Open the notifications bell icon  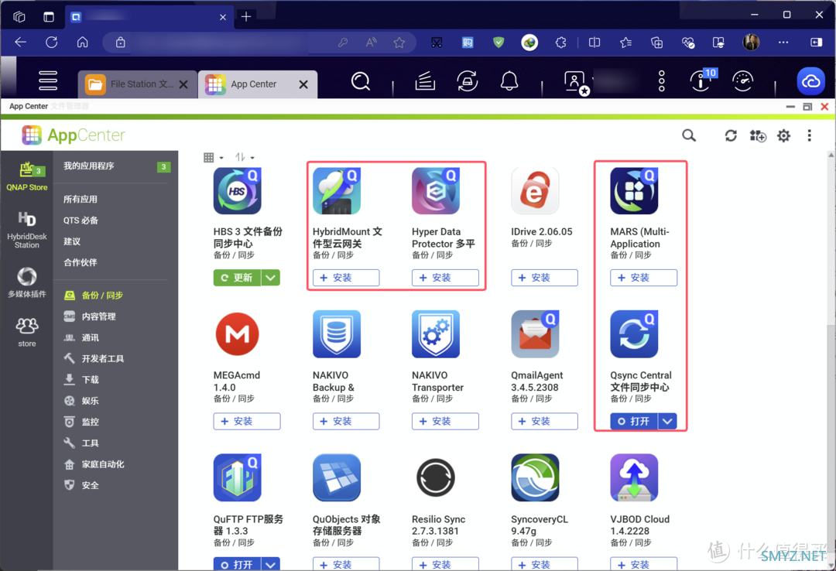point(509,81)
